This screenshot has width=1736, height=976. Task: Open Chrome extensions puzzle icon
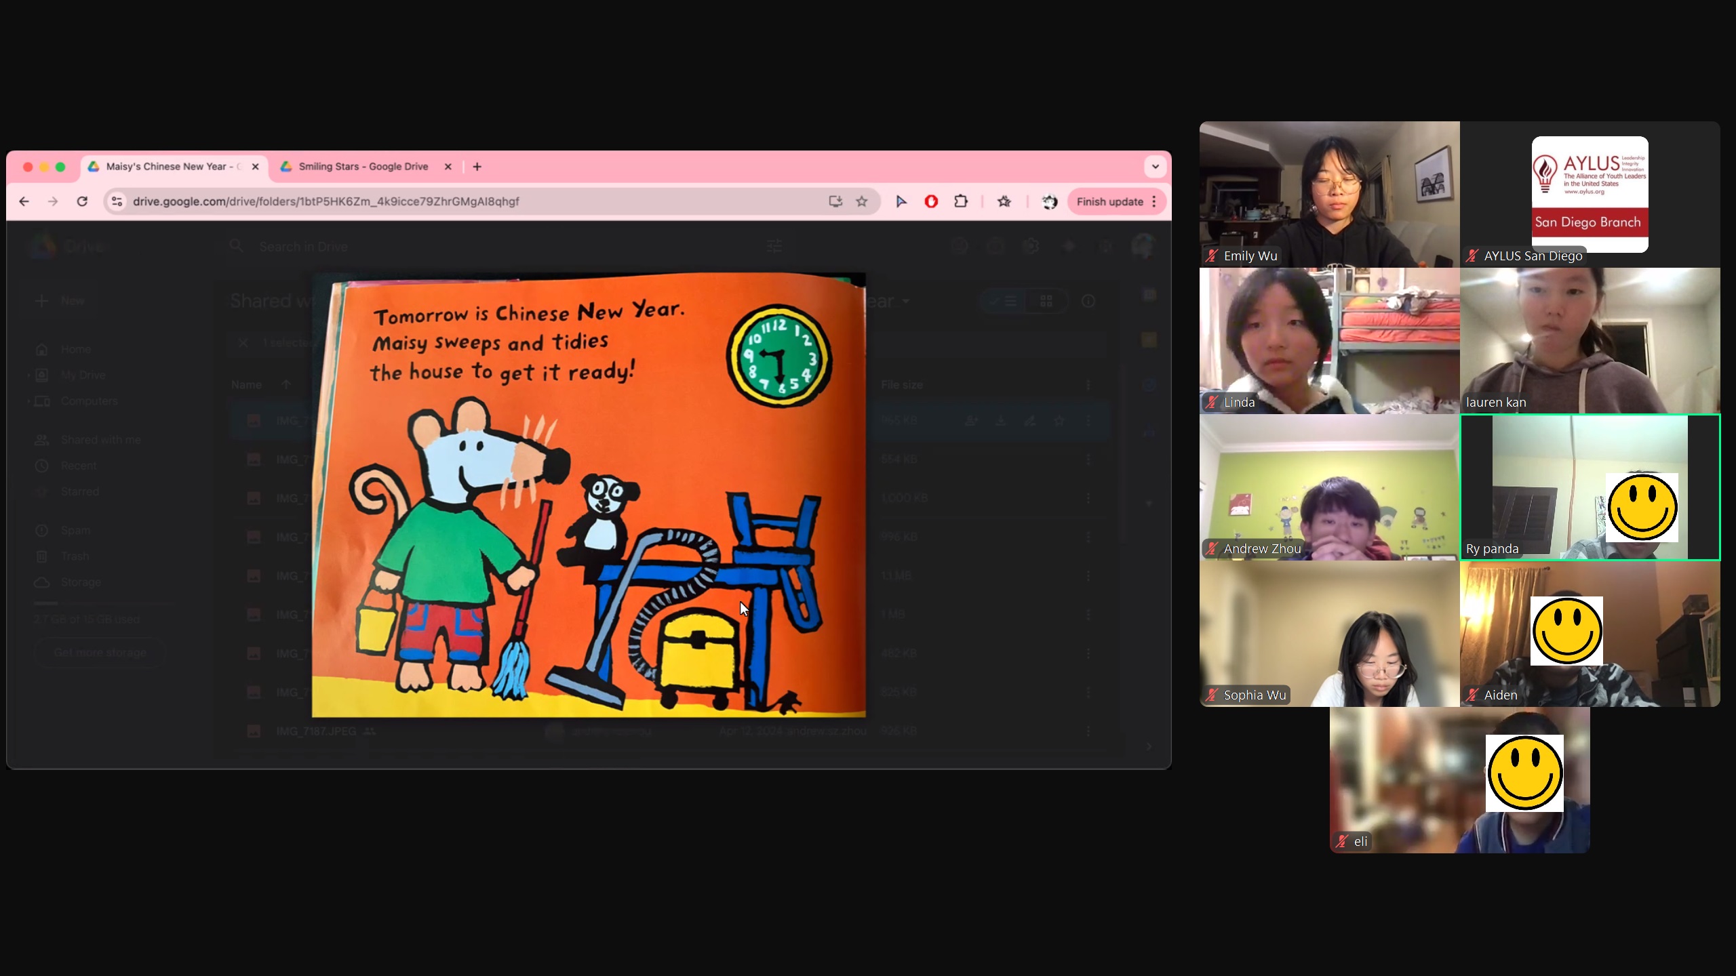point(961,201)
